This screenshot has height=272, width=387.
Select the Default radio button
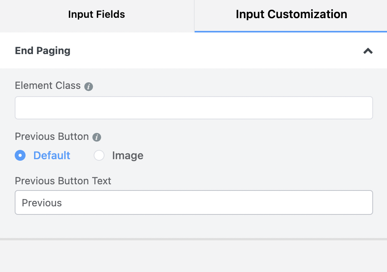pos(20,155)
